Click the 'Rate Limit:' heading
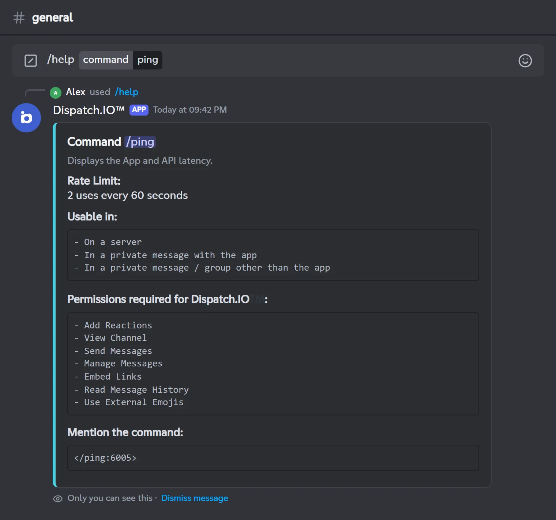Viewport: 556px width, 520px height. click(94, 181)
